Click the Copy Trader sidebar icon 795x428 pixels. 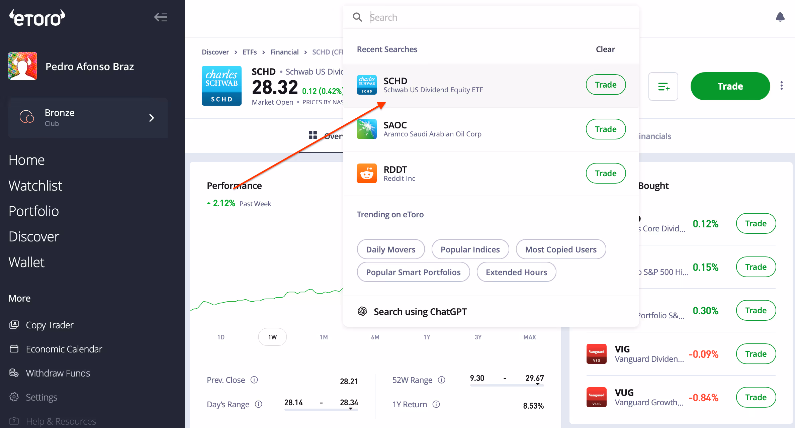click(14, 325)
